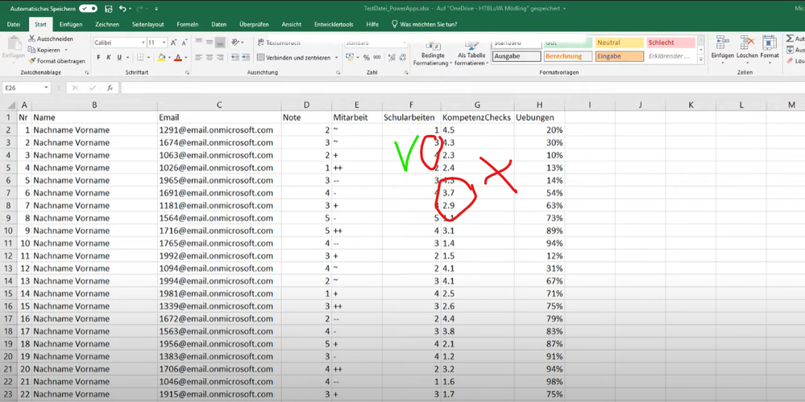Open the Entwicklertools tab
Screen dimensions: 805x402
[x=334, y=24]
